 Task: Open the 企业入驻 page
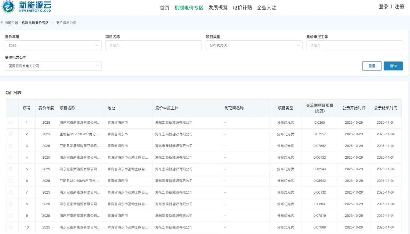266,7
